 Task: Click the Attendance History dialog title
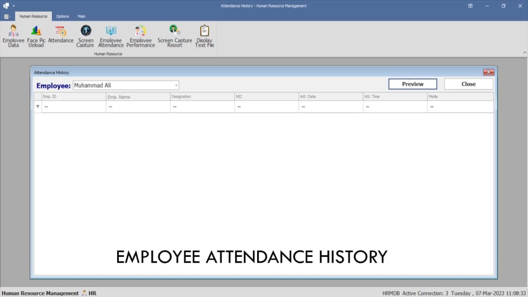pos(52,73)
